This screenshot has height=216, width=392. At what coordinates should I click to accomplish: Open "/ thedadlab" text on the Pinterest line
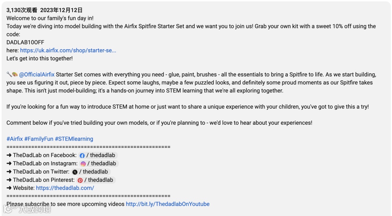point(99,180)
